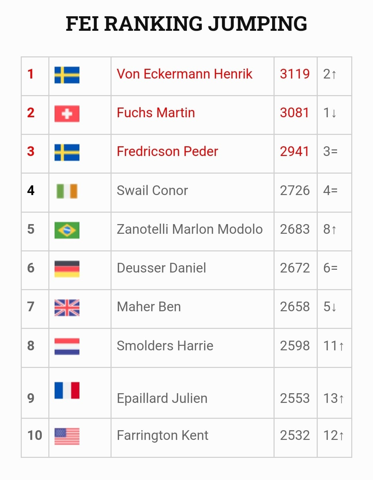373x480 pixels.
Task: Select Fredricson Peder name
Action: pyautogui.click(x=168, y=151)
